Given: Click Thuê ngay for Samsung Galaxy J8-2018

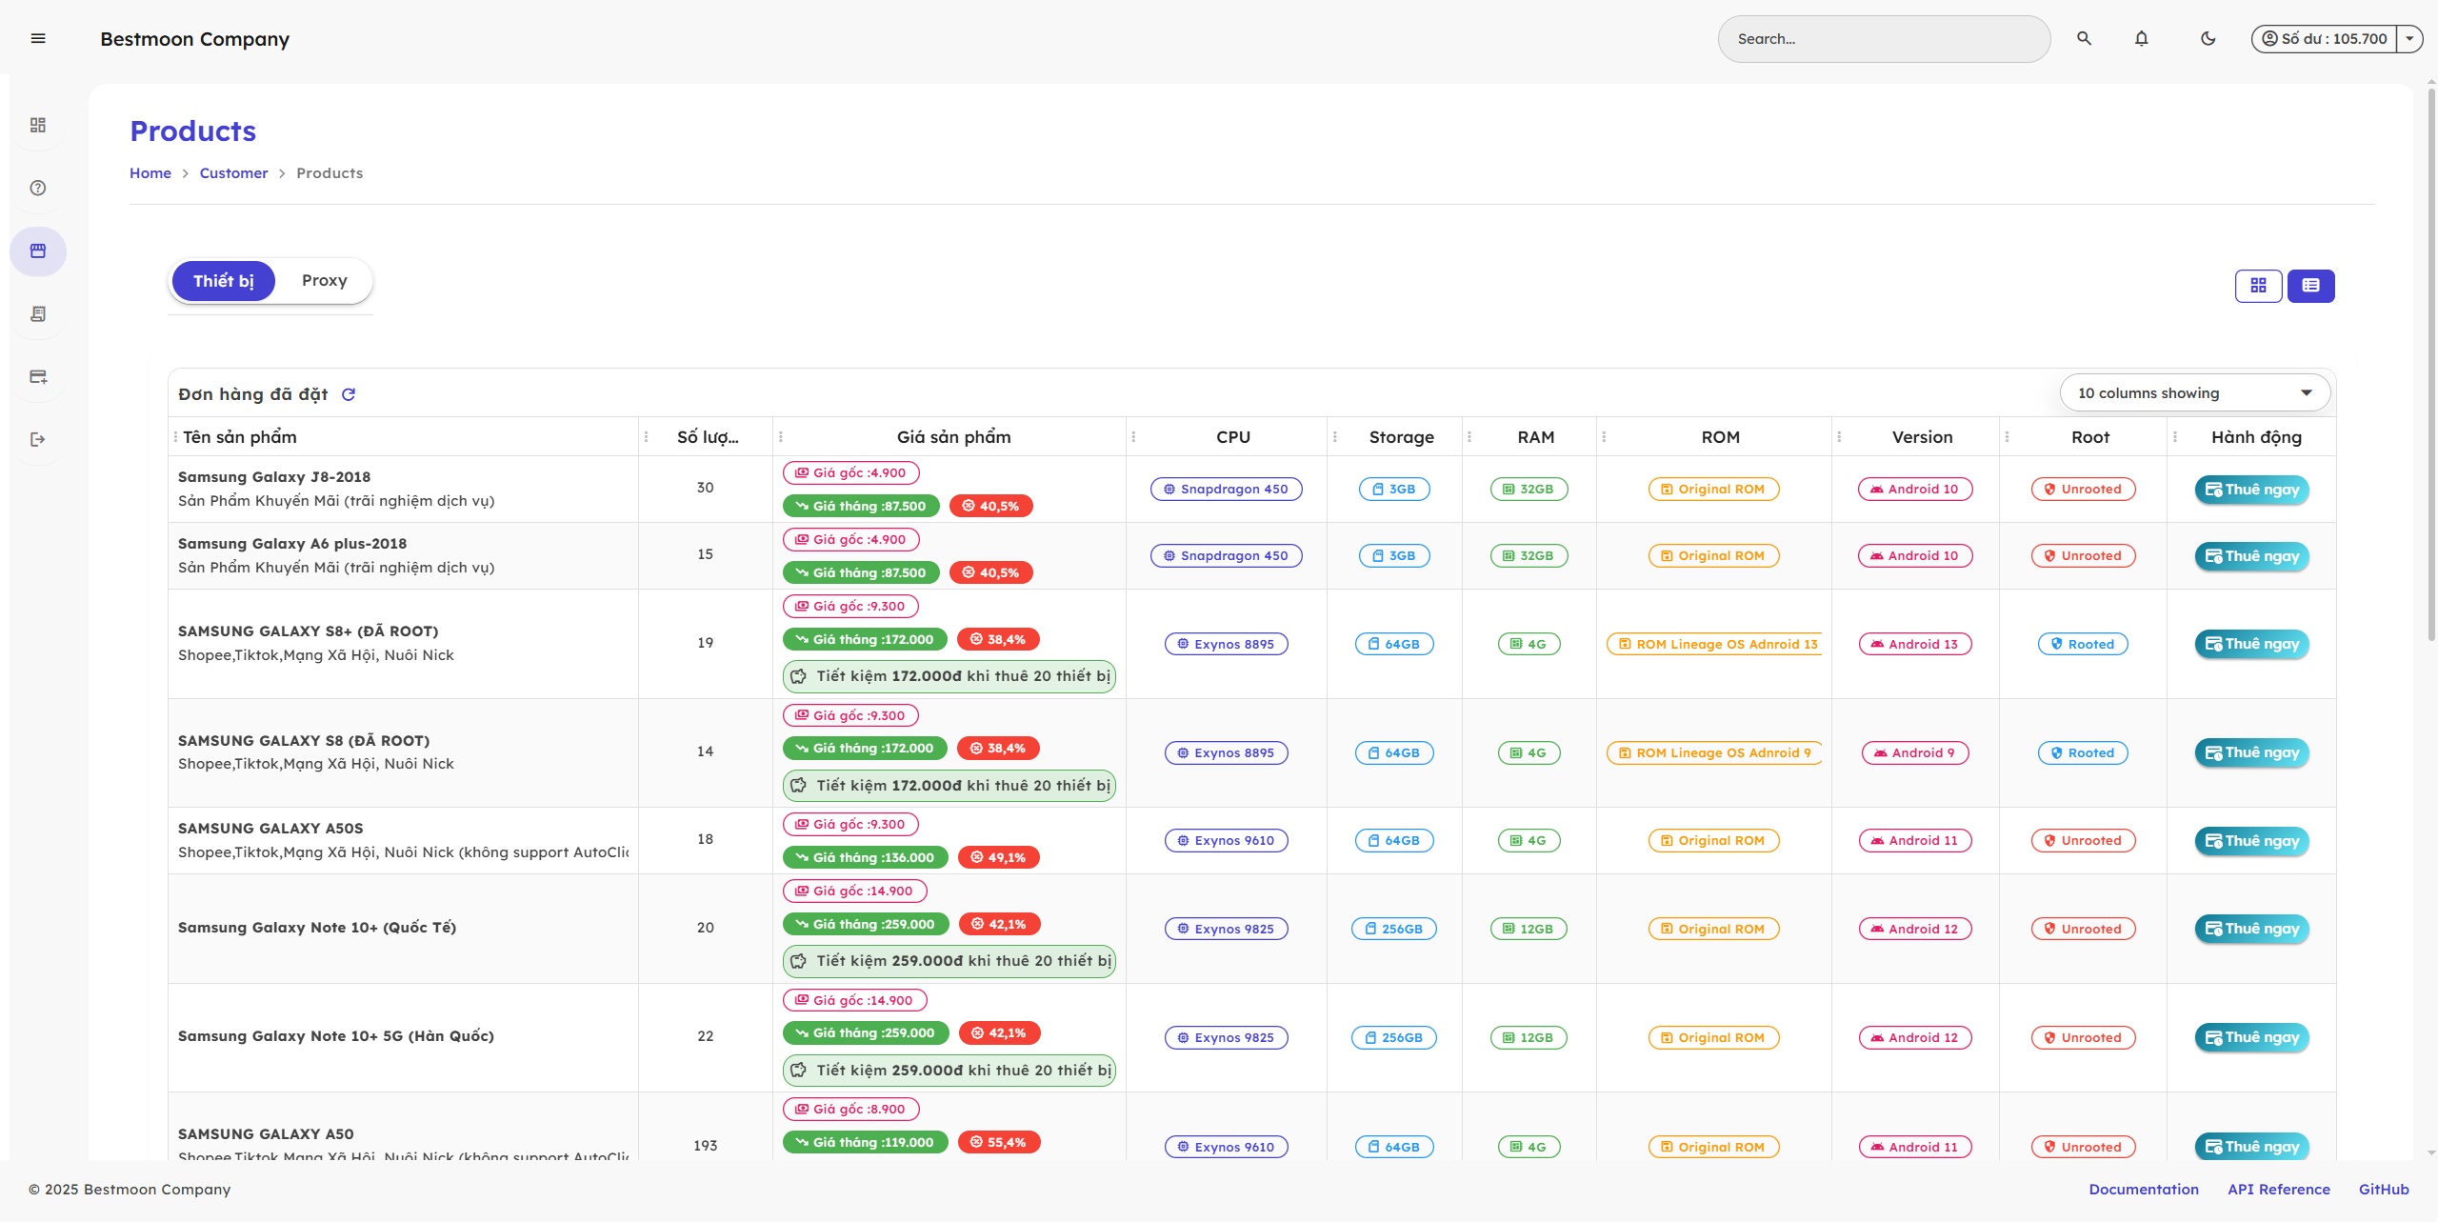Looking at the screenshot, I should (x=2251, y=490).
